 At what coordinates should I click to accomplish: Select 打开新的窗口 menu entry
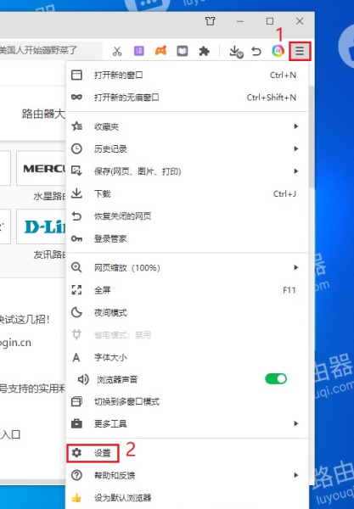coord(187,75)
